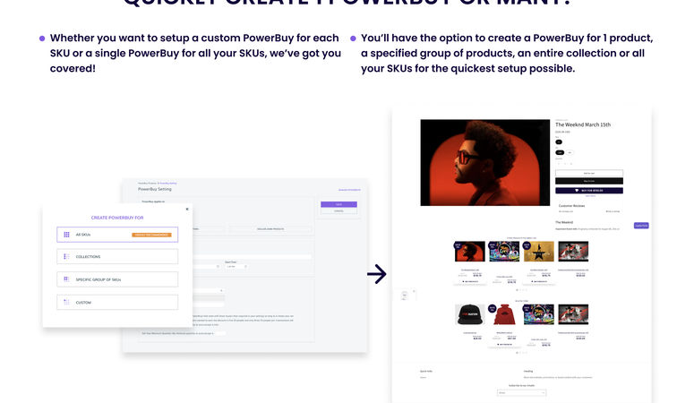Screen dimensions: 694x403
Task: Click the navy PowerBuy 'Buy for' button
Action: (x=589, y=191)
